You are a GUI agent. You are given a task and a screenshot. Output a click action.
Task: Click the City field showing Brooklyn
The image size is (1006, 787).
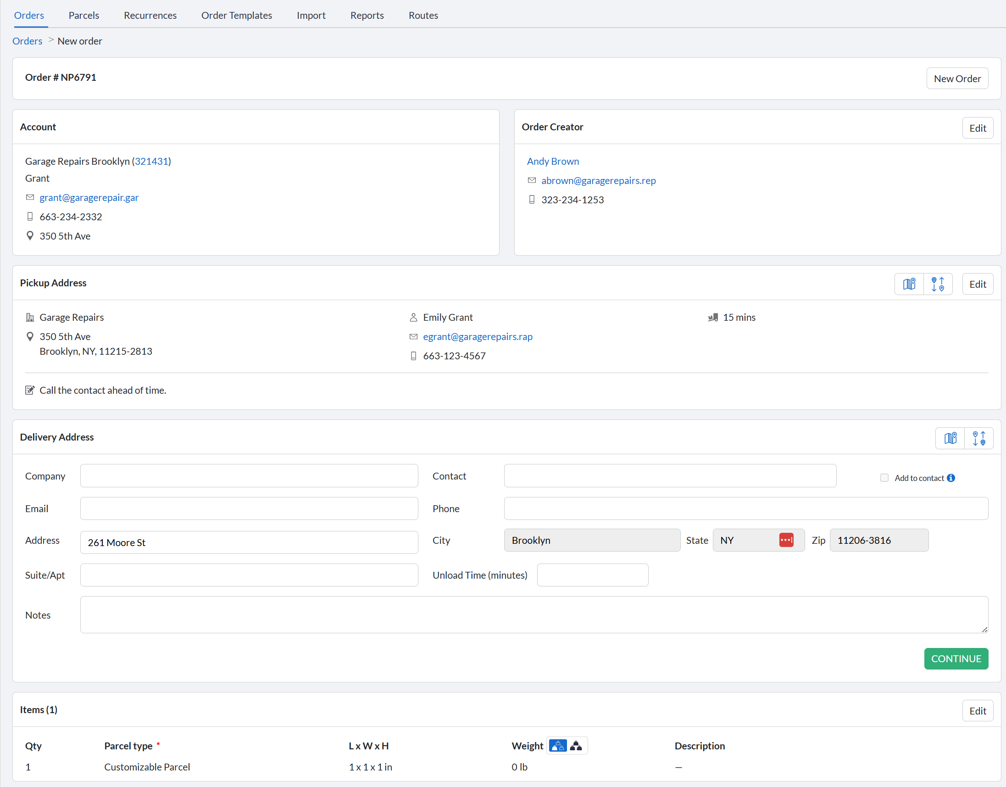(592, 540)
